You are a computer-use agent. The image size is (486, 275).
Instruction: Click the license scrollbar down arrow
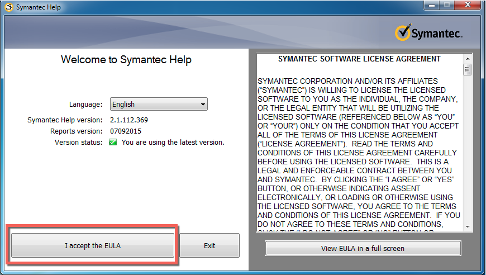[x=468, y=226]
